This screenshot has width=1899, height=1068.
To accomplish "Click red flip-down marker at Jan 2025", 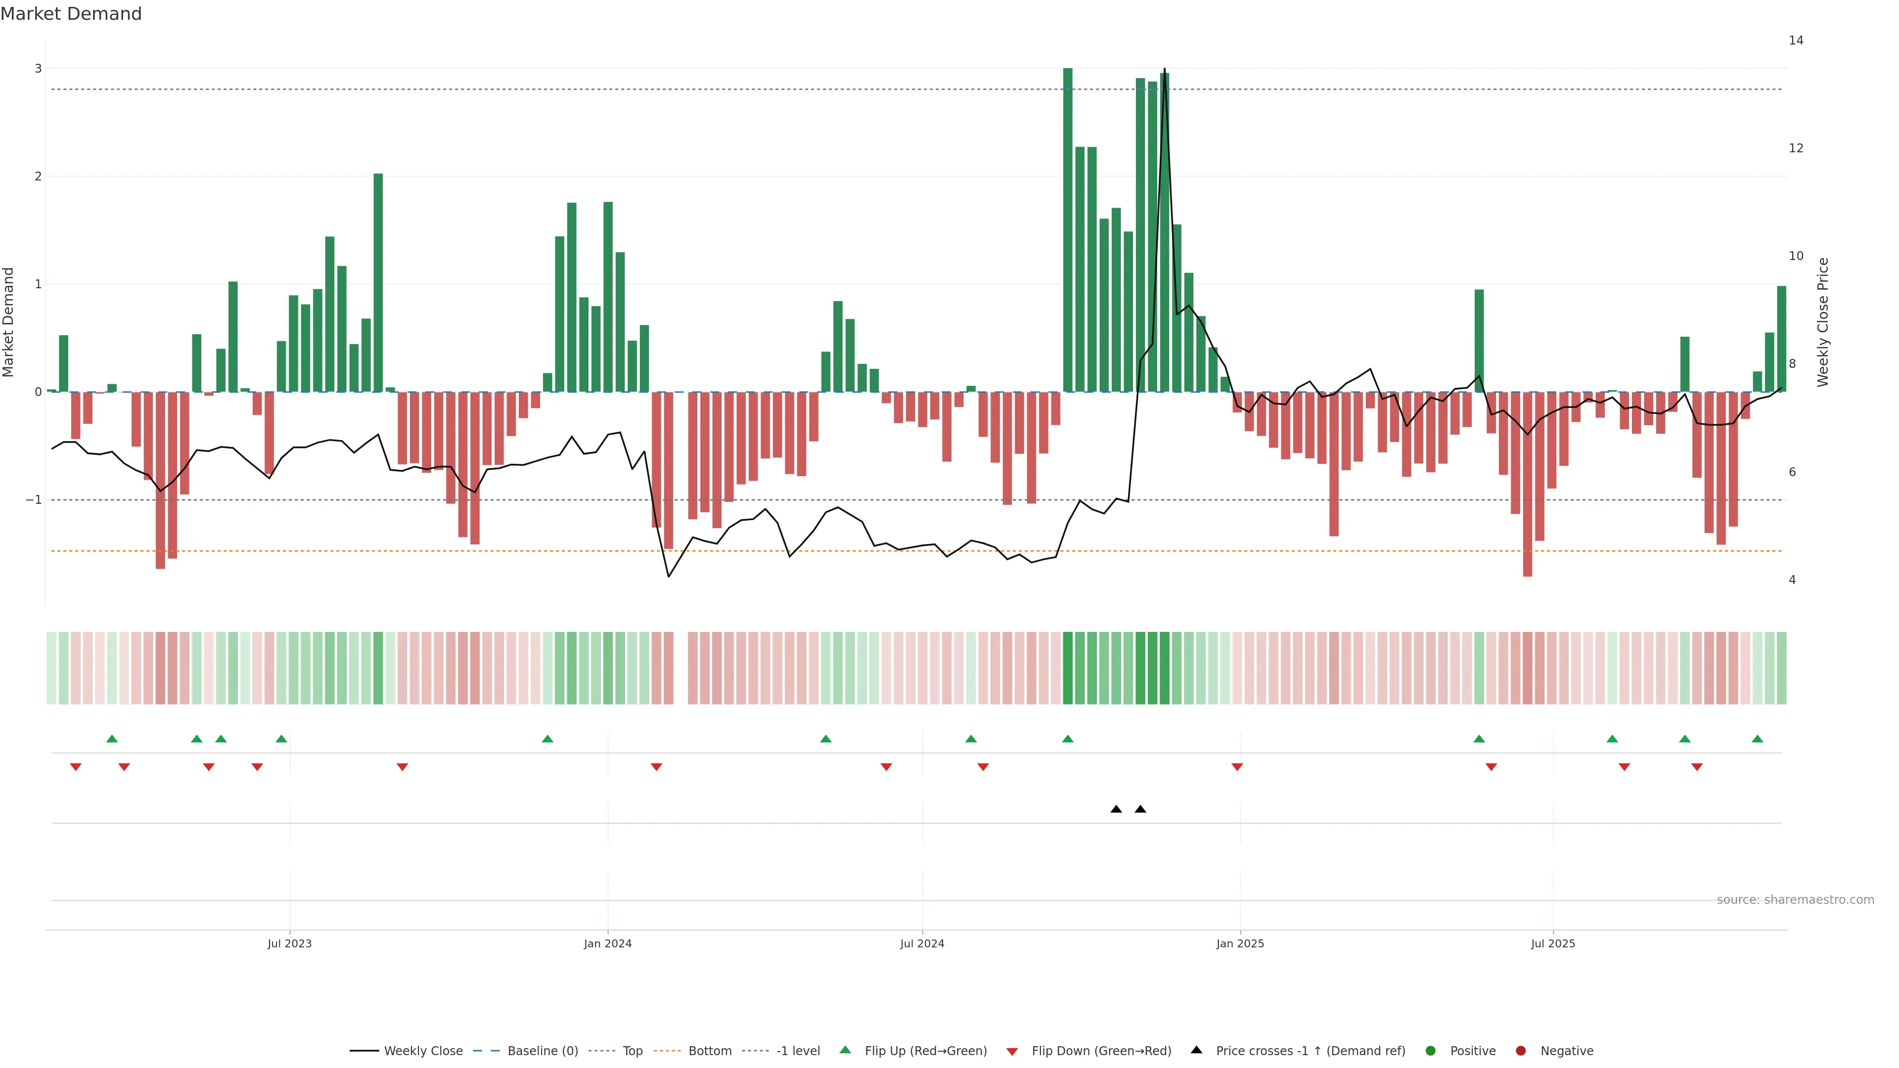I will tap(1237, 767).
